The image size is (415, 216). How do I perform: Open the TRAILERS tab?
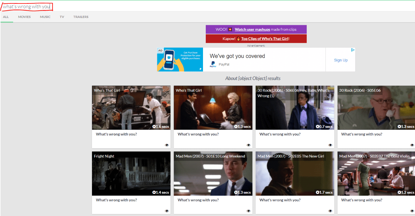pos(81,17)
